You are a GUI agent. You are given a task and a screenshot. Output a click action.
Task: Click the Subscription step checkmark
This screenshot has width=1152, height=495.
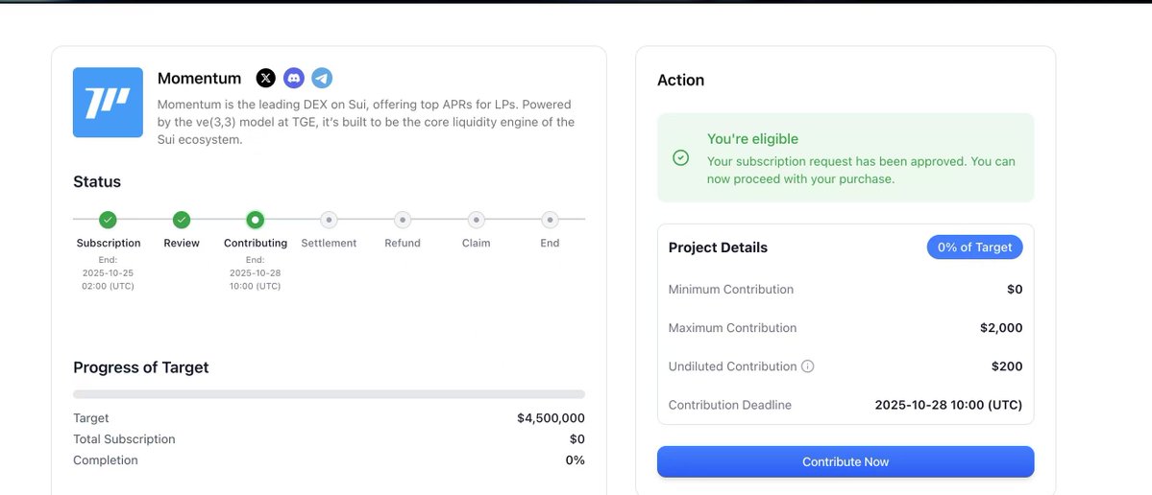[x=109, y=220]
